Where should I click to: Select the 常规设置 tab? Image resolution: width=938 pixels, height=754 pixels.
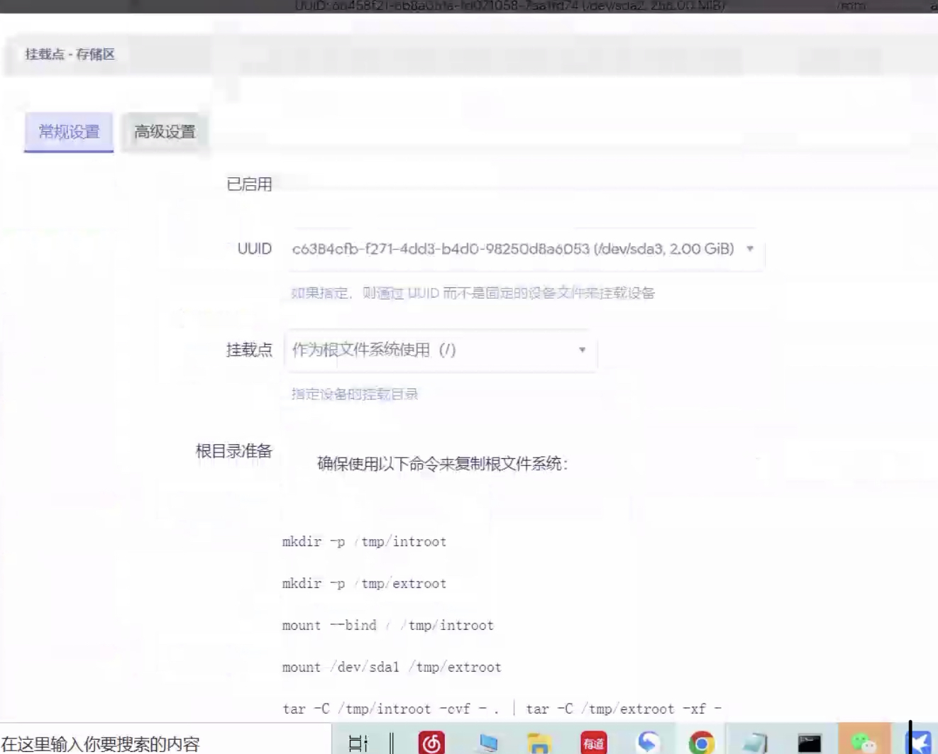pyautogui.click(x=68, y=131)
